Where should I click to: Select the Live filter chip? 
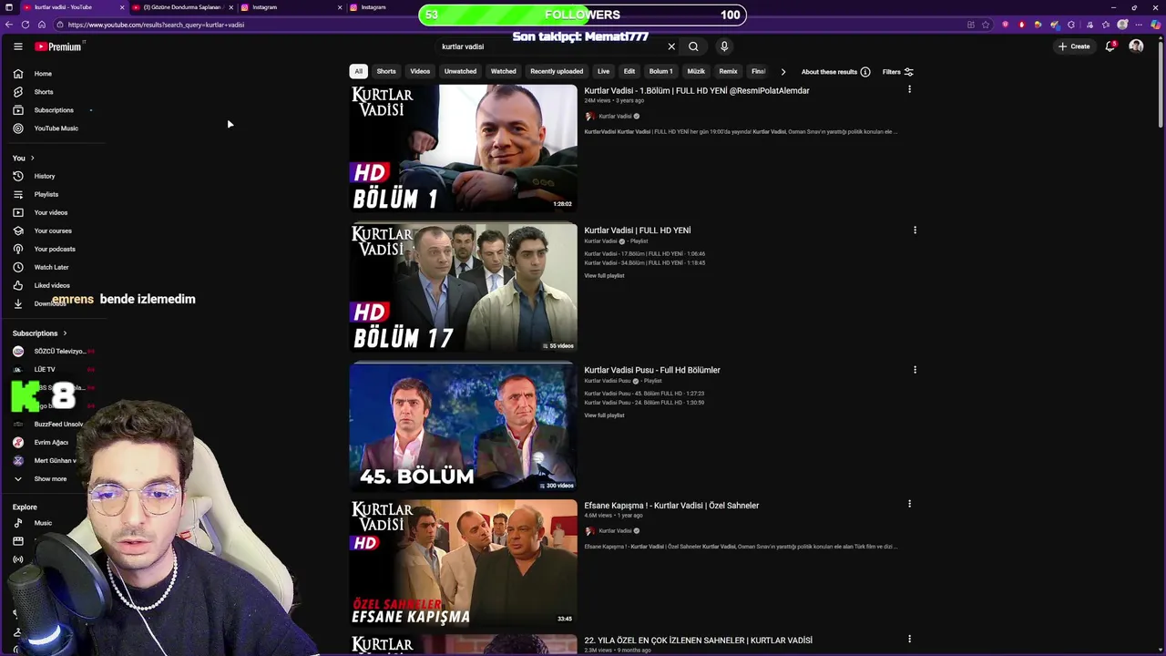pyautogui.click(x=603, y=71)
